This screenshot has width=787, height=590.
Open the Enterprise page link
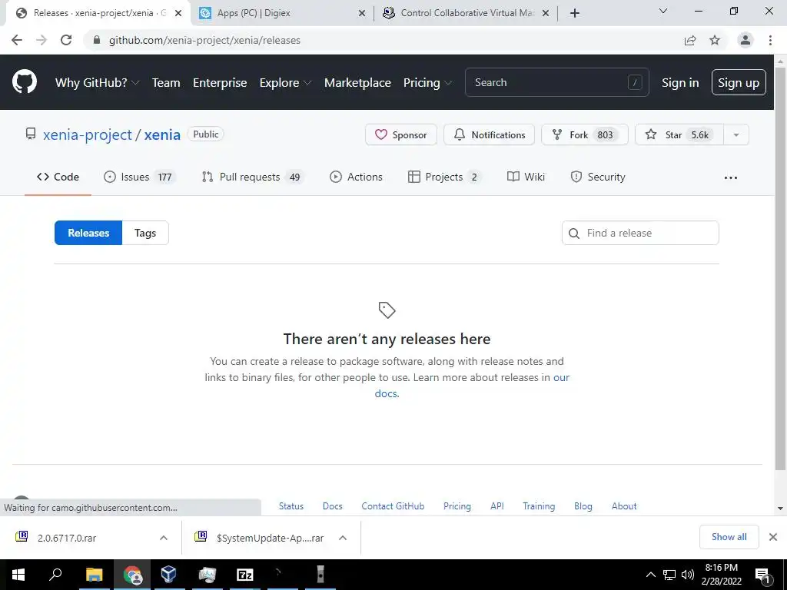tap(220, 82)
